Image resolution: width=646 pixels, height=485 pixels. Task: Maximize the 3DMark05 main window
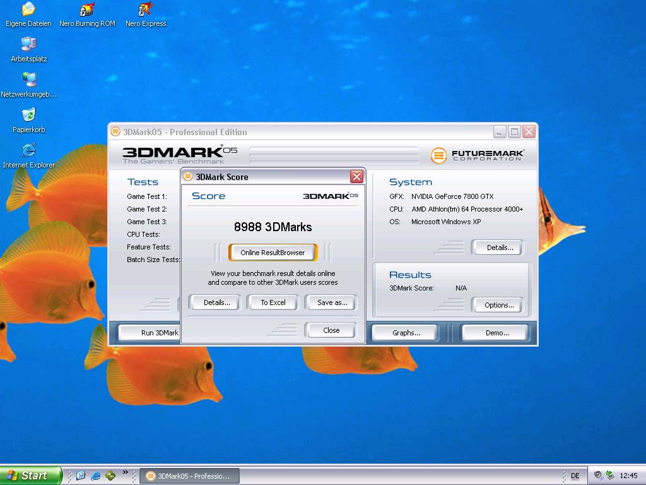pyautogui.click(x=514, y=132)
